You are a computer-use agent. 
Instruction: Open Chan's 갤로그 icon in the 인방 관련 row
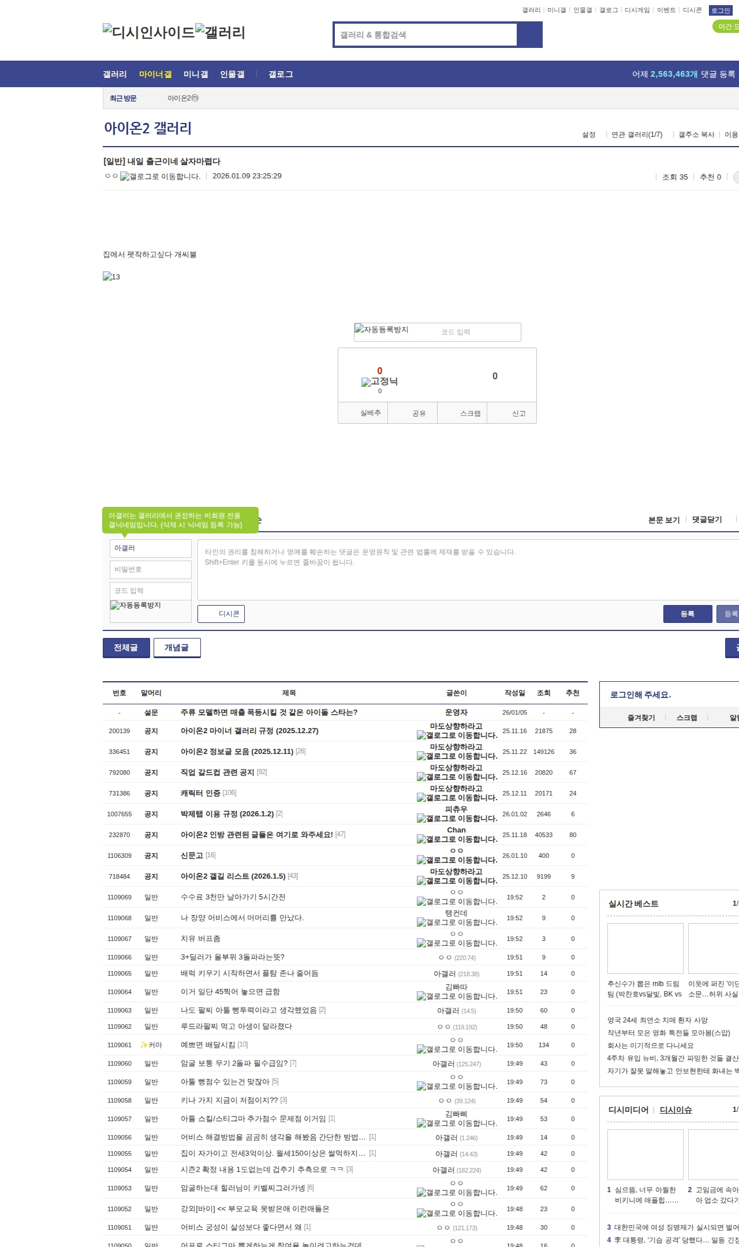[457, 839]
